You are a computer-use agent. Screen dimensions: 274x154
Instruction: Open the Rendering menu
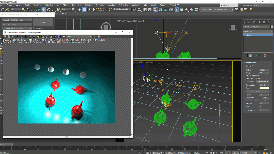(76, 5)
